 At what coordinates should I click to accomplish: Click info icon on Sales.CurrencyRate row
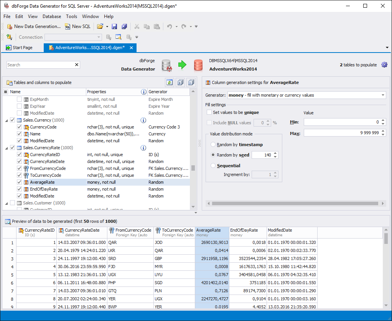tap(143, 148)
